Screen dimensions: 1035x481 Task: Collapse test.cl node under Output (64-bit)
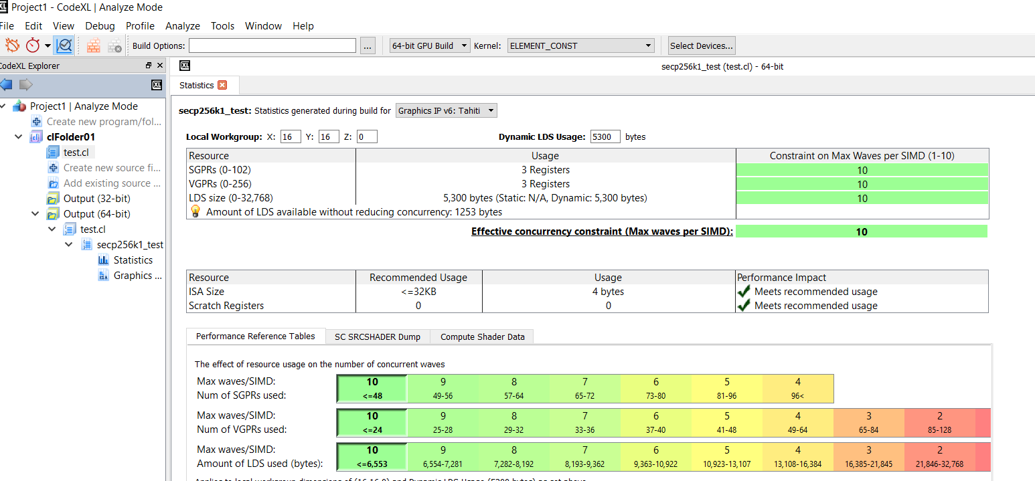[52, 229]
